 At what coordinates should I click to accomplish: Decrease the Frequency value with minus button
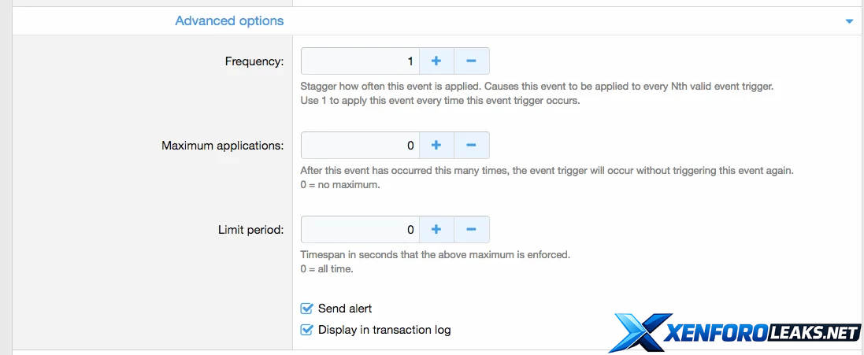(471, 61)
